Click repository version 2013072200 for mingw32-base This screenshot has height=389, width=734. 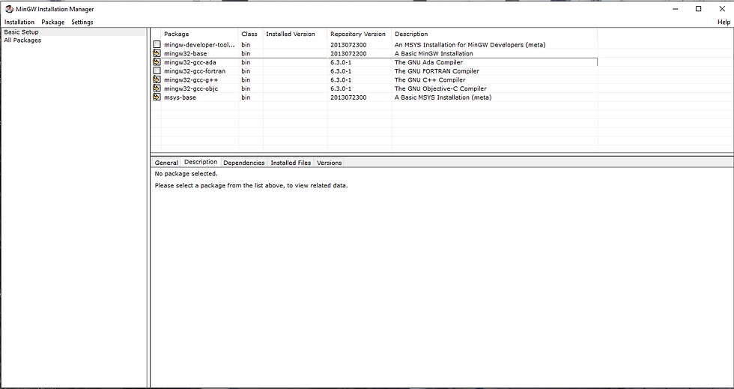348,53
